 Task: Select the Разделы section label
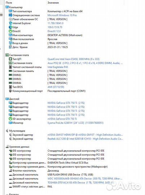[x=14, y=194]
